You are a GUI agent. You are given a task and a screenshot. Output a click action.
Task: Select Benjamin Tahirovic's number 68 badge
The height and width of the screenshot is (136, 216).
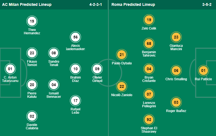point(149,43)
